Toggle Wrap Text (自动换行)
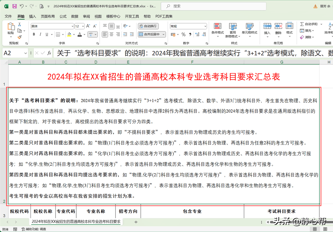 pyautogui.click(x=148, y=26)
